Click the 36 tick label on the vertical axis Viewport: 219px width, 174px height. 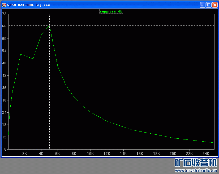pyautogui.click(x=4, y=88)
